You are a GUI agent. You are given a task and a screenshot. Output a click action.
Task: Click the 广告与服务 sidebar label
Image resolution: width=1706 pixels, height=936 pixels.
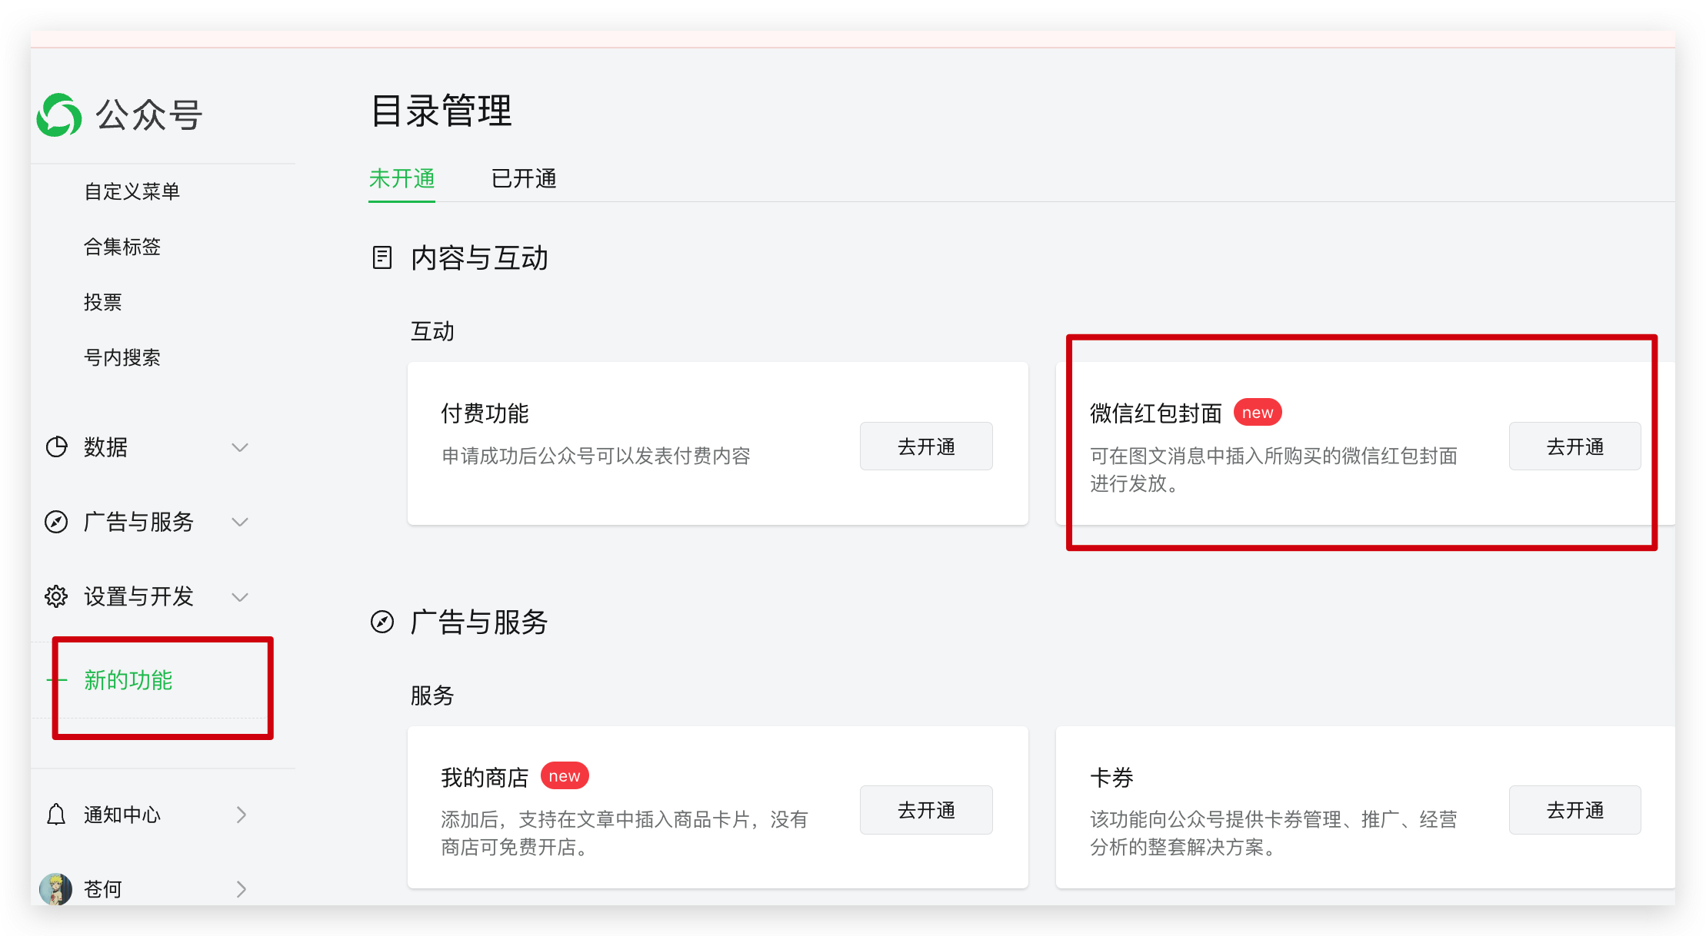pyautogui.click(x=139, y=522)
